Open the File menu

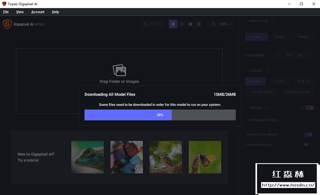(6, 12)
